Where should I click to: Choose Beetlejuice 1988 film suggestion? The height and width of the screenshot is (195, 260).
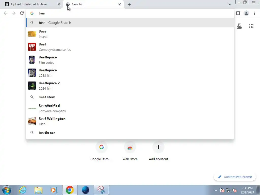click(130, 73)
